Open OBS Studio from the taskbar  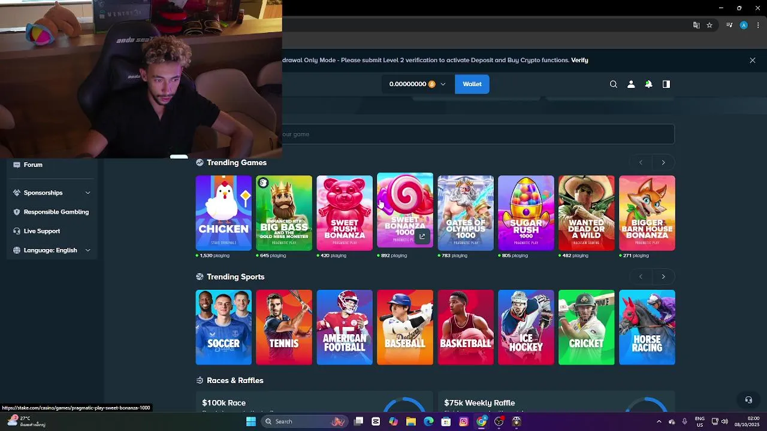(x=499, y=421)
